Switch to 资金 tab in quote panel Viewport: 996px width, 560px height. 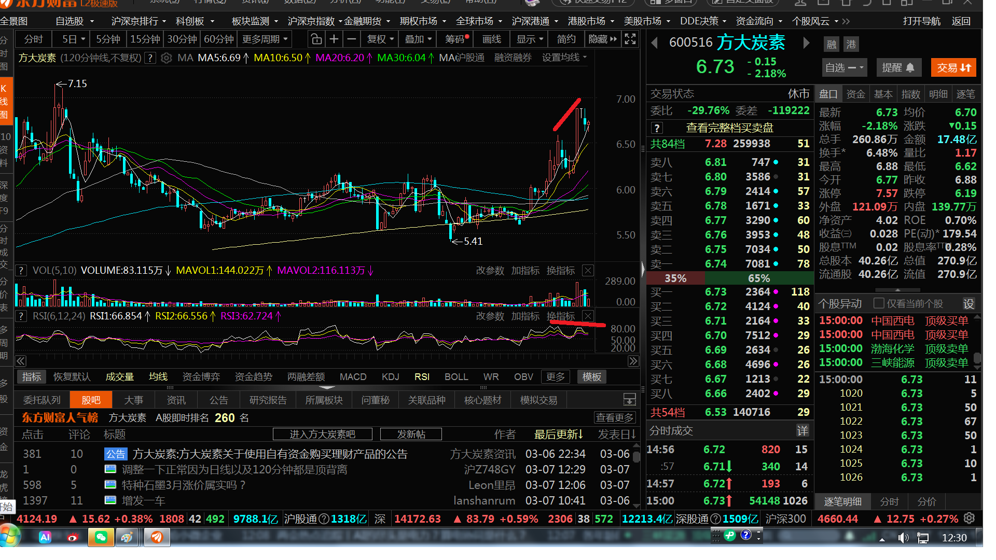click(855, 94)
